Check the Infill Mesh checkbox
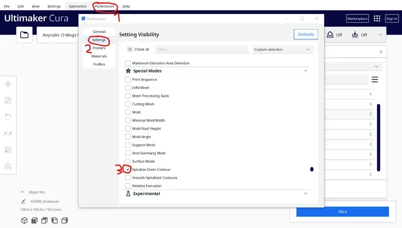This screenshot has height=228, width=402. (x=128, y=87)
